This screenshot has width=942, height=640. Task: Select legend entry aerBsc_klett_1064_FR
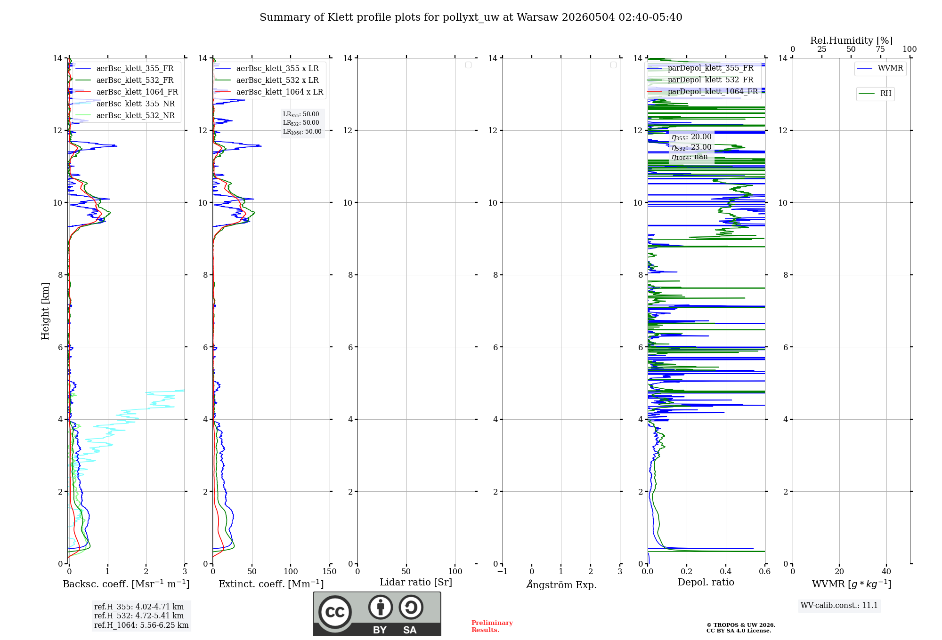127,92
